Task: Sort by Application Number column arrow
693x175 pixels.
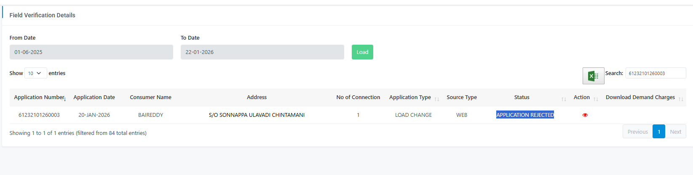Action: 65,99
